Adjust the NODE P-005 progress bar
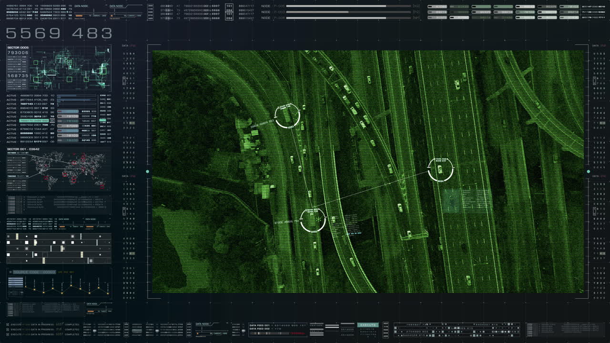610x343 pixels. [x=348, y=6]
